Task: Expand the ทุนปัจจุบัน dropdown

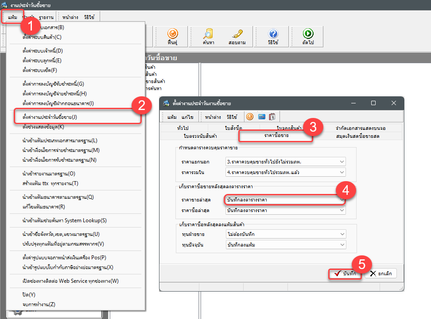Action: (342, 244)
